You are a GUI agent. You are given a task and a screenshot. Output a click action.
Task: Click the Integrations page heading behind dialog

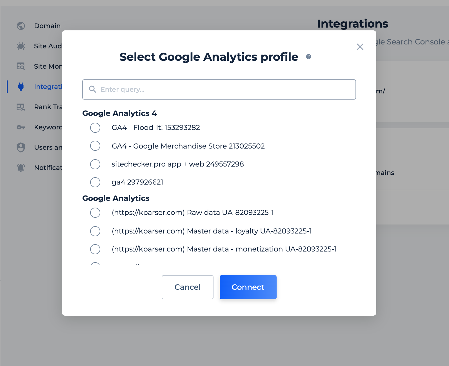click(353, 24)
